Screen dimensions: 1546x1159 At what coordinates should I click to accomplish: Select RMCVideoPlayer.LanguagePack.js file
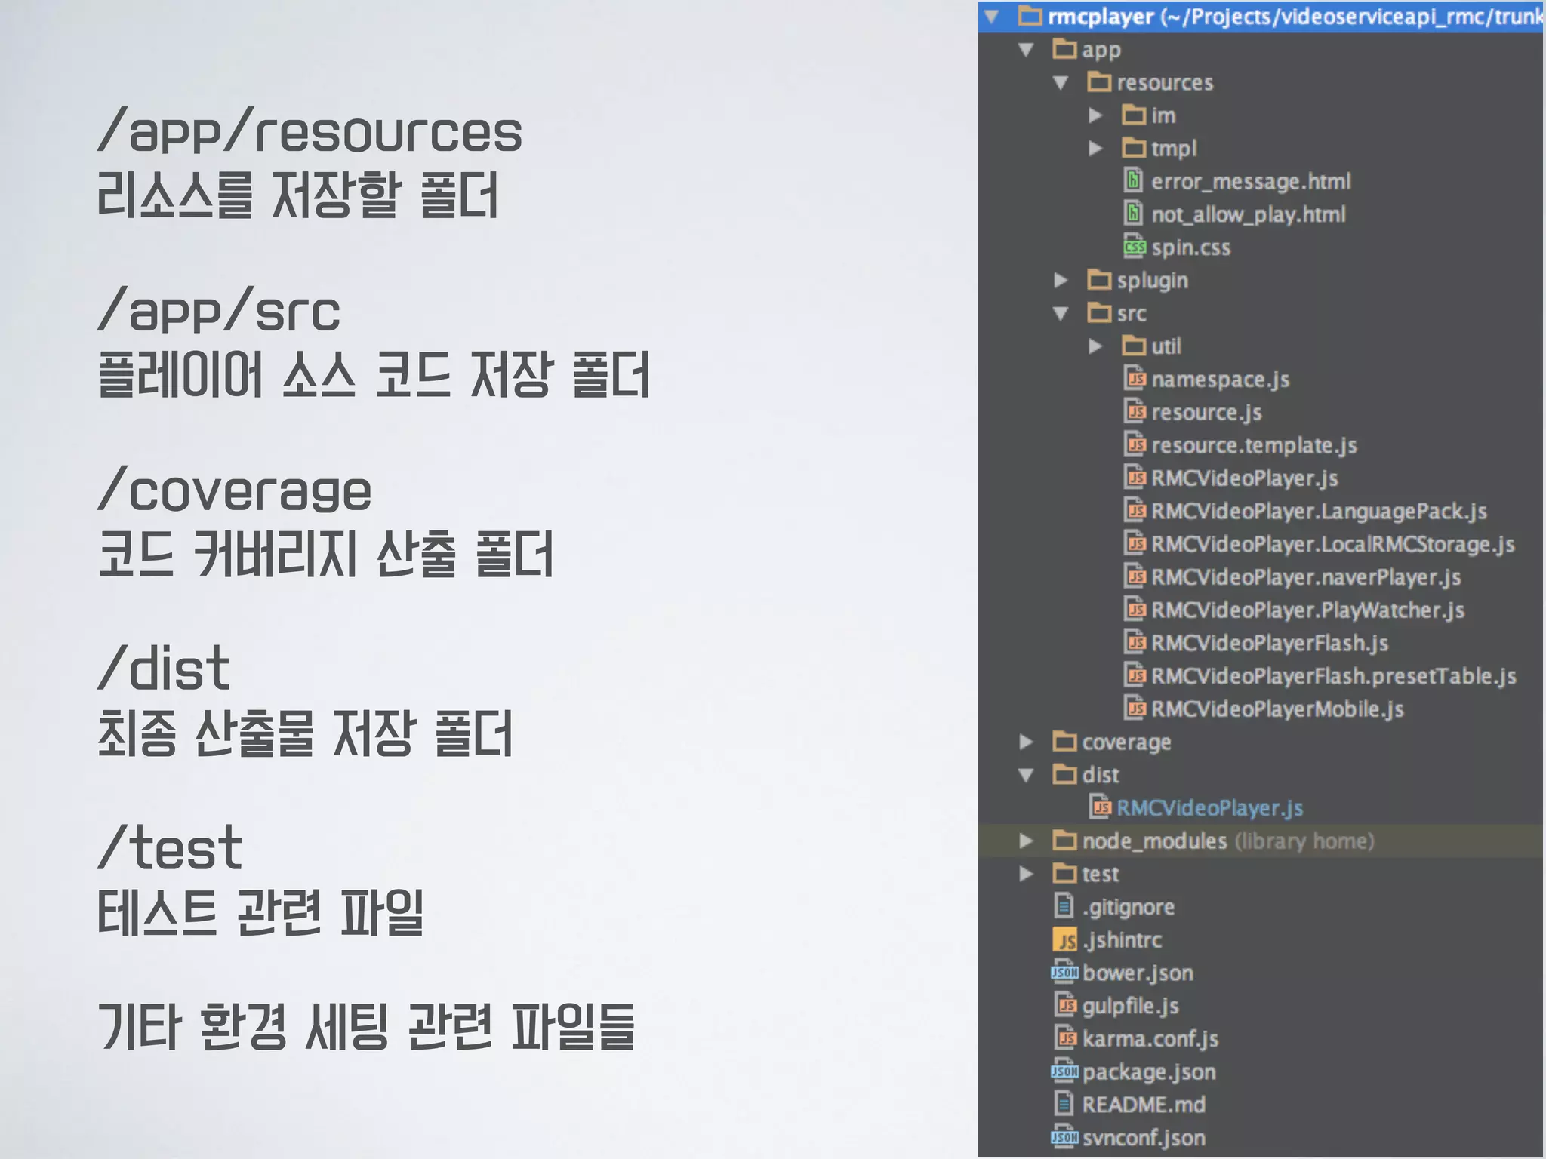click(x=1319, y=512)
